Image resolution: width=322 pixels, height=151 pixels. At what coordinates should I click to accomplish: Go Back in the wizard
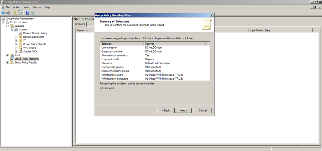[x=166, y=110]
